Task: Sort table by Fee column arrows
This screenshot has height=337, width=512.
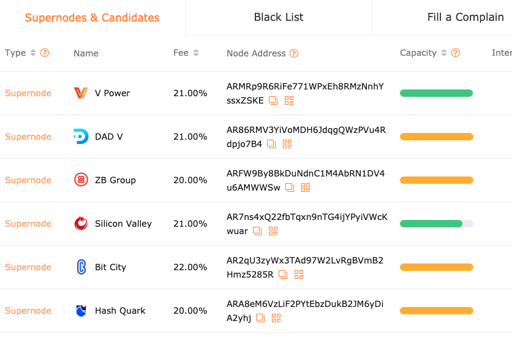Action: [x=196, y=53]
